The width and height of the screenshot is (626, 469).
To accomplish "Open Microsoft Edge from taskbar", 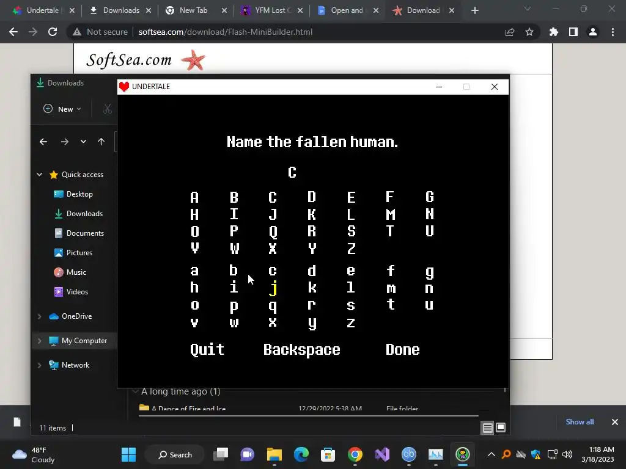I will pyautogui.click(x=301, y=454).
